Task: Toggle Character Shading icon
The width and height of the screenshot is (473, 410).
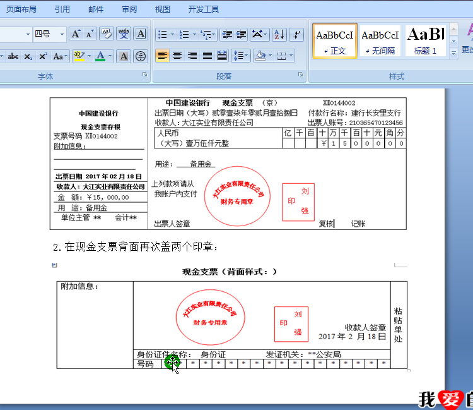Action: [x=124, y=56]
